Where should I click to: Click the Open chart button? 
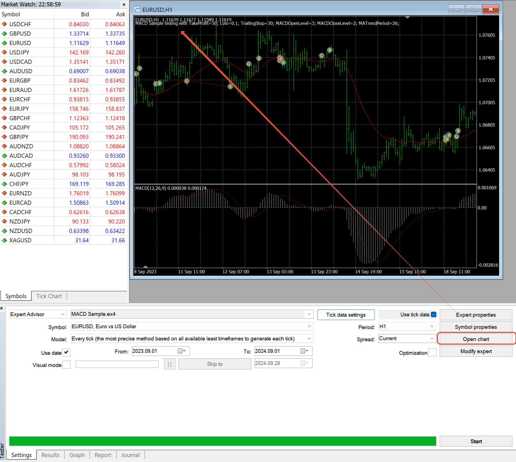[x=476, y=339]
